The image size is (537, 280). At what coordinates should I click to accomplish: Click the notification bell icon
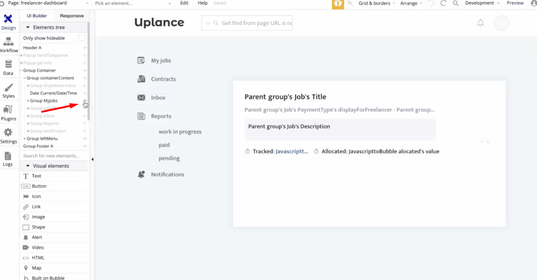point(480,23)
